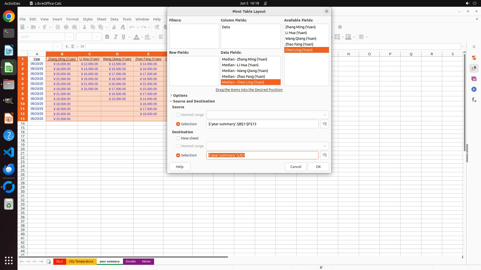Open the Gallery sidebar icon

(x=474, y=79)
